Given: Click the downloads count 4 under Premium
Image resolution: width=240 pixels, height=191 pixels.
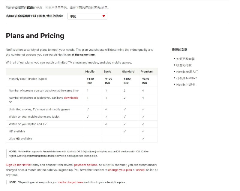Looking at the screenshot, I should pos(143,98).
